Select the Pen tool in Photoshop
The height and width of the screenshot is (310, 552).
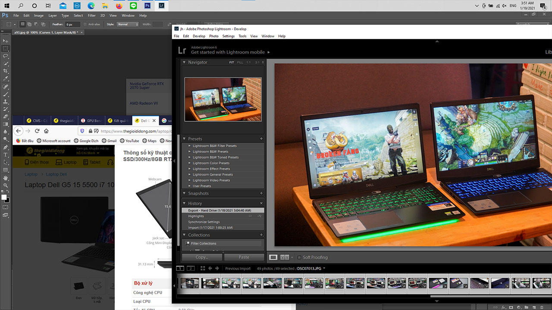point(6,147)
